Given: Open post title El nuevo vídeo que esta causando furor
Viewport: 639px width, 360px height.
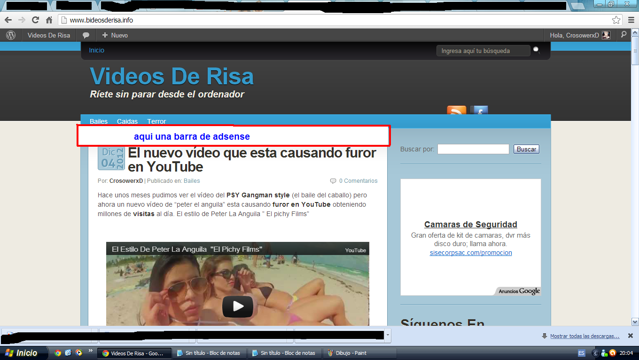Looking at the screenshot, I should (252, 160).
